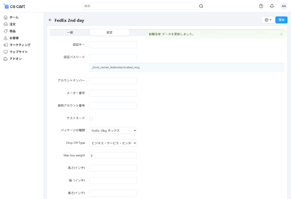Go to マーケティング in the sidebar

click(x=20, y=45)
